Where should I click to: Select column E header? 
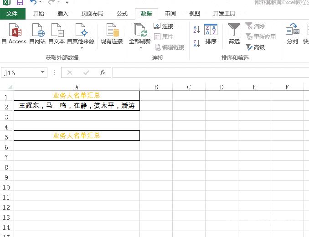click(x=254, y=87)
